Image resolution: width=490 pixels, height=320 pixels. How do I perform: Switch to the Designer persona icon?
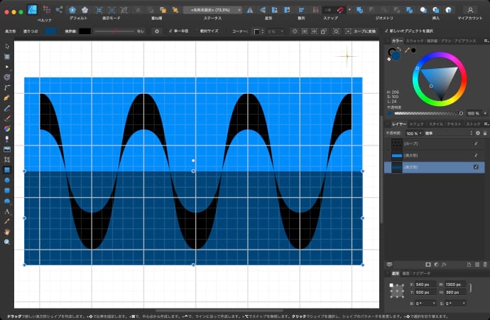(x=33, y=10)
